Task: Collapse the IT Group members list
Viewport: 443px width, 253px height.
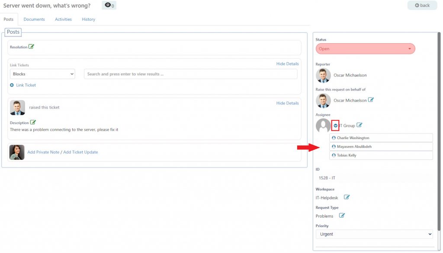Action: [335, 126]
